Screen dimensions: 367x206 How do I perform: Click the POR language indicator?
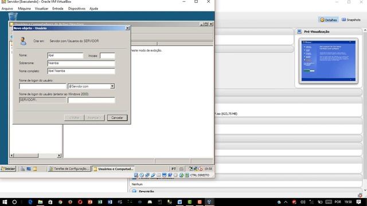tap(338, 202)
